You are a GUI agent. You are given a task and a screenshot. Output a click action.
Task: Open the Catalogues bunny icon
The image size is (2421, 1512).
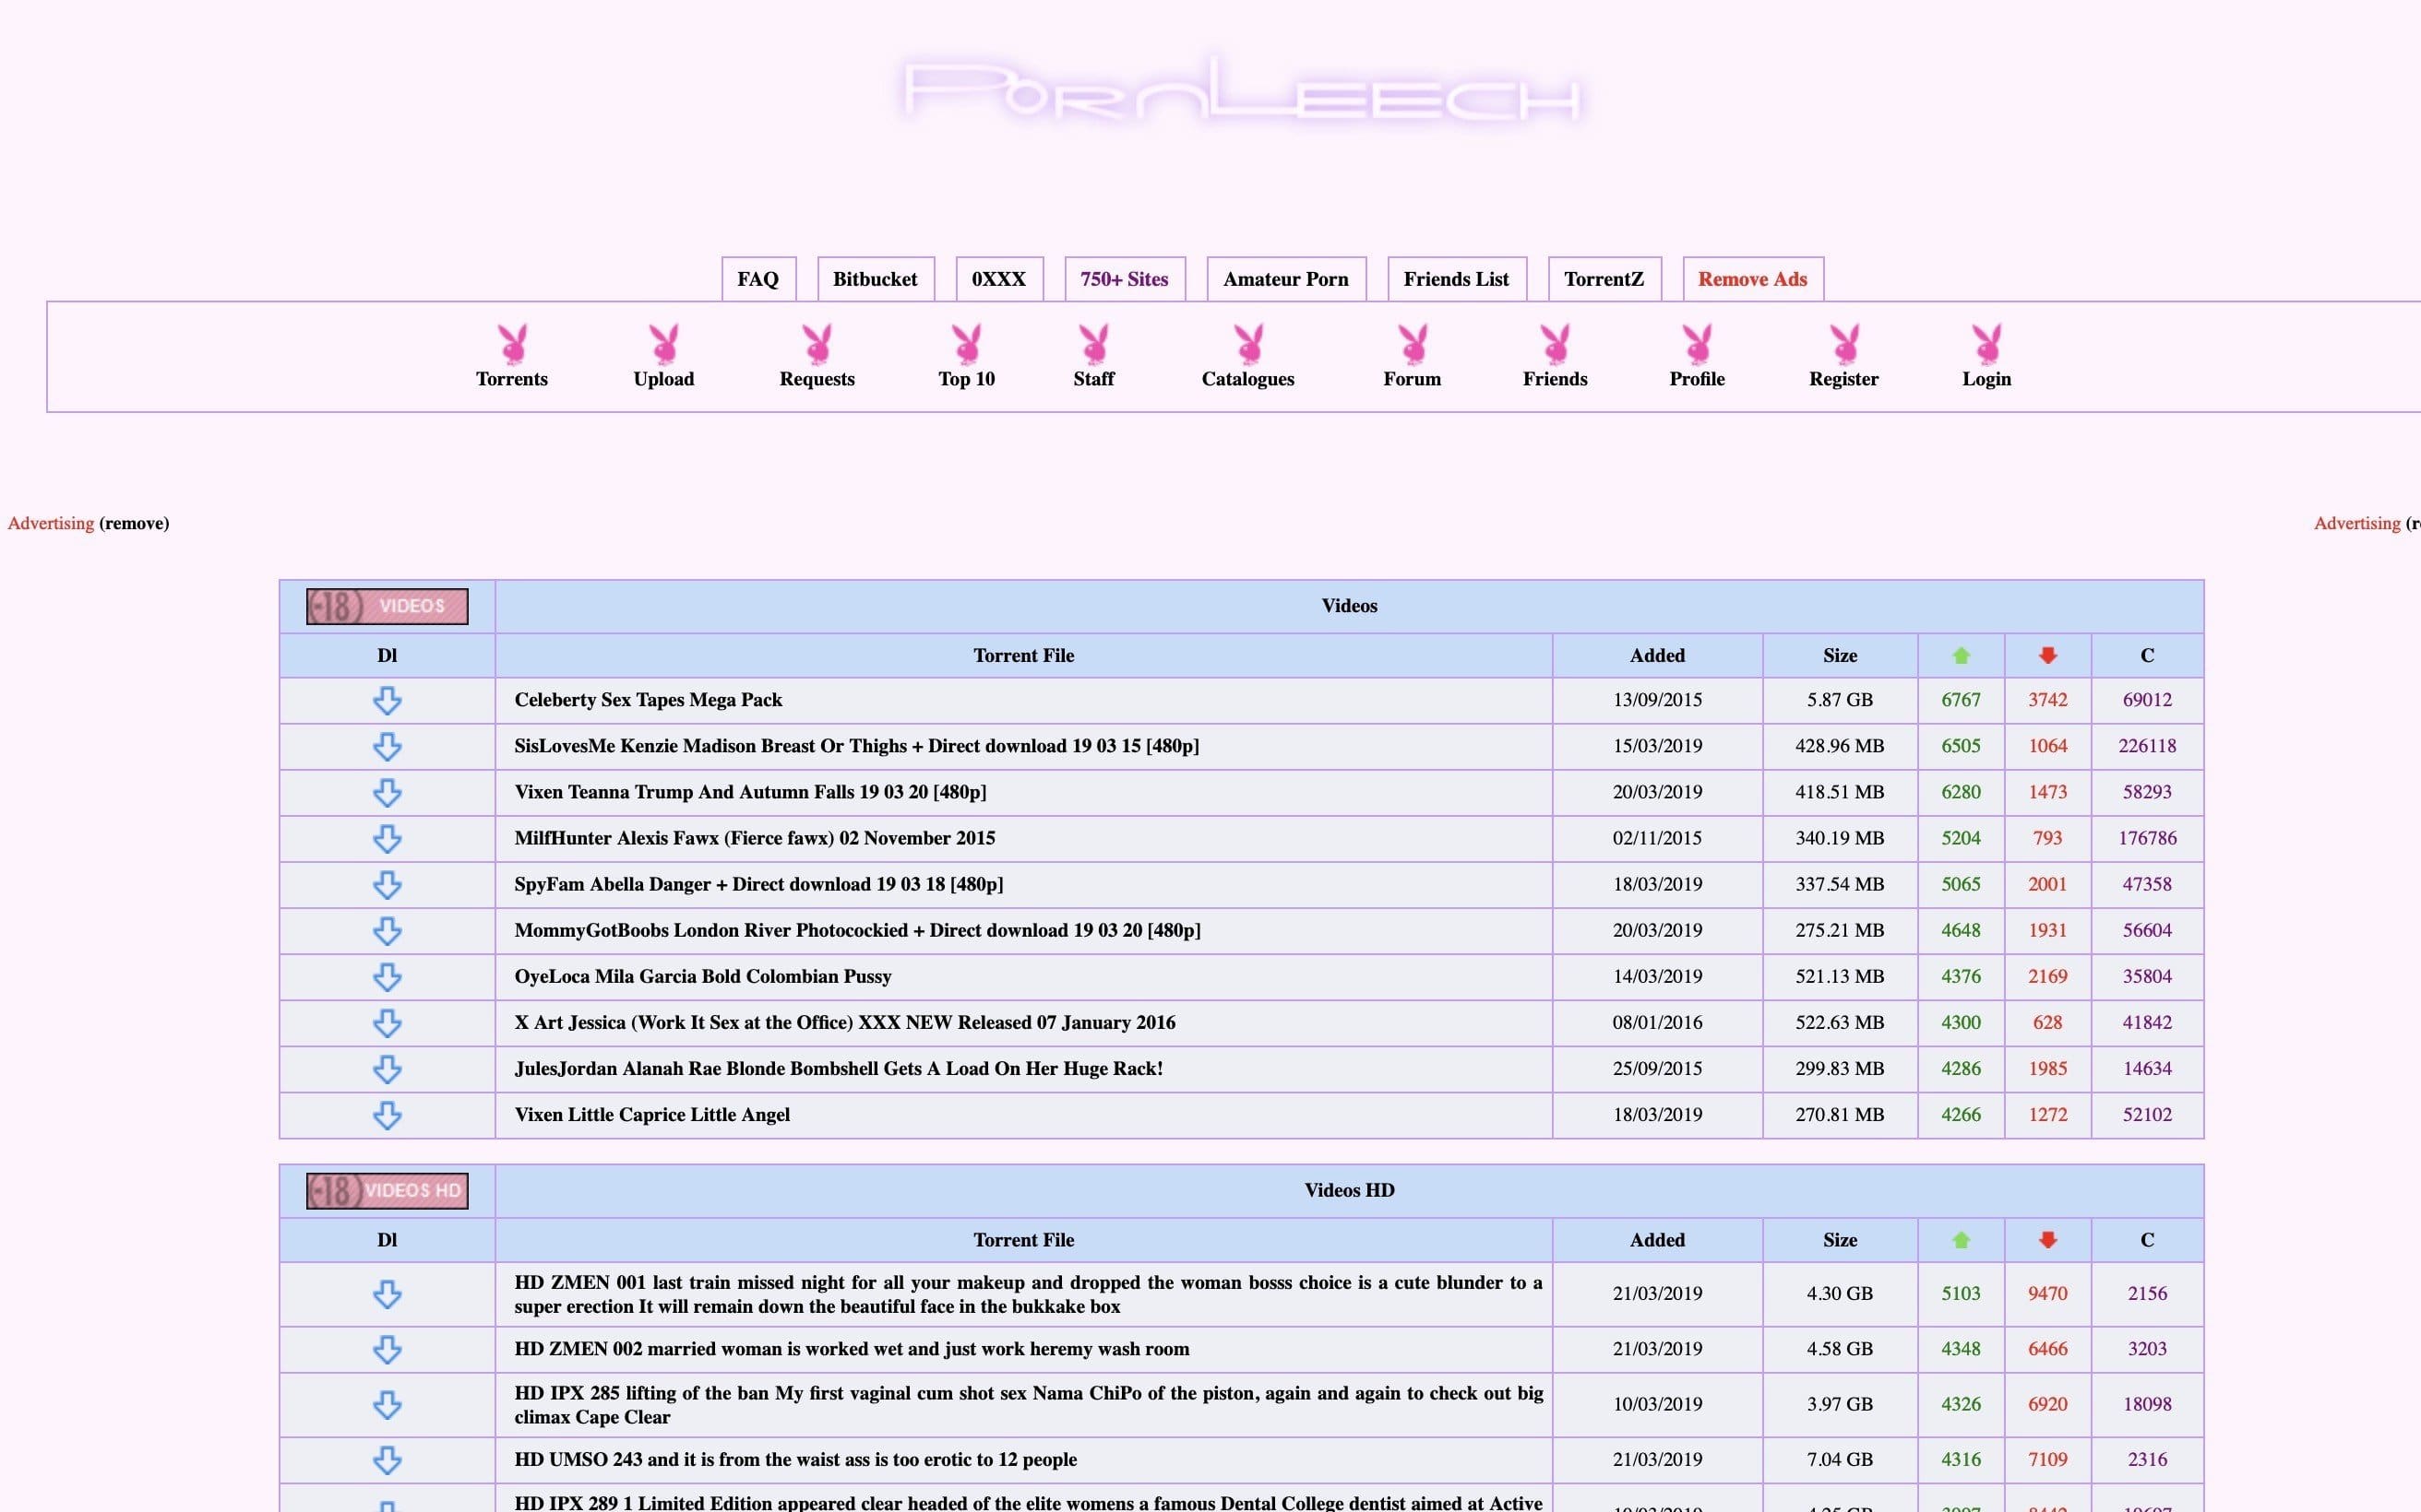[x=1248, y=343]
